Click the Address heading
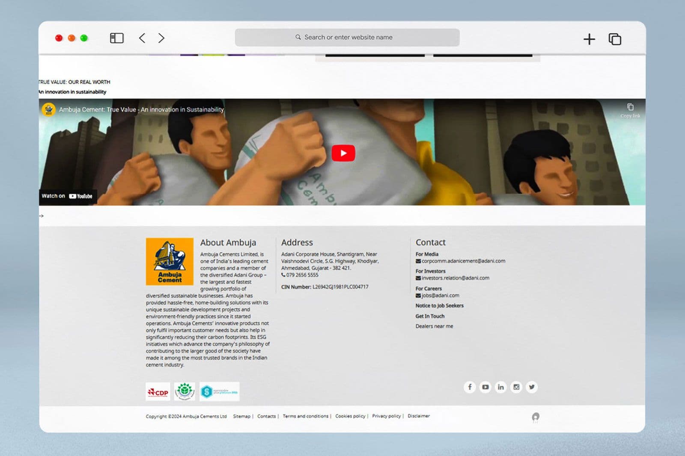 (x=297, y=242)
